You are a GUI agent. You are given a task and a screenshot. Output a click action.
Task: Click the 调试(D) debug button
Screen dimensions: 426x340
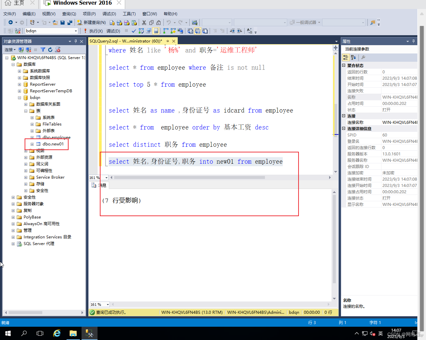click(113, 31)
